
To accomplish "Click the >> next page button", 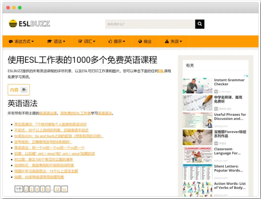I will point(64,189).
